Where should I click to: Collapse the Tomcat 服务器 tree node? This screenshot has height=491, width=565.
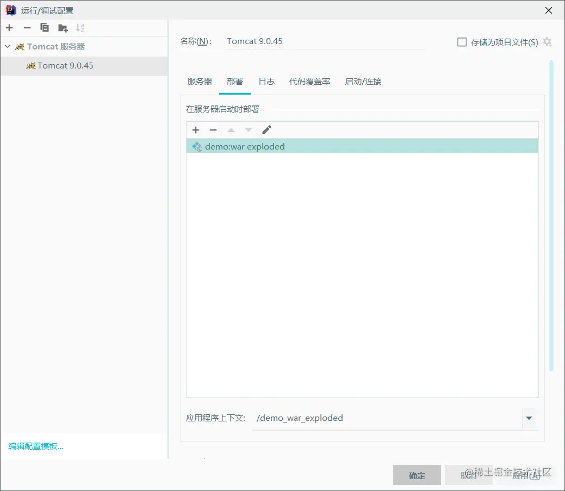point(8,46)
